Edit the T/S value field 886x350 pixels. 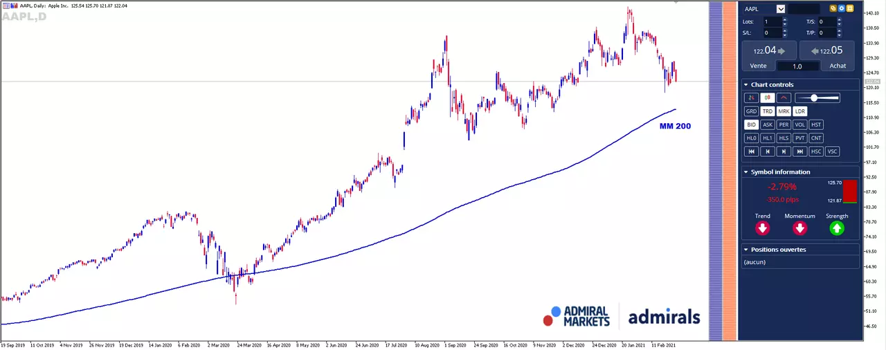(827, 21)
